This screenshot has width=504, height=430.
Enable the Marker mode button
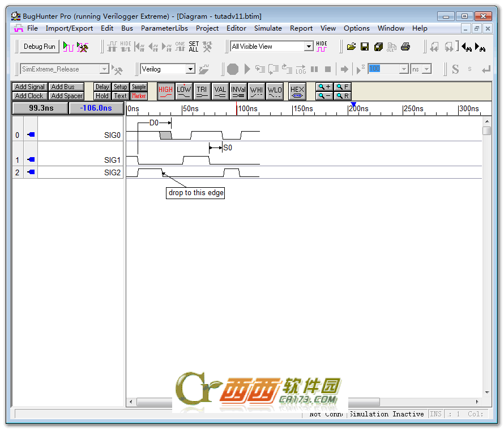click(139, 96)
